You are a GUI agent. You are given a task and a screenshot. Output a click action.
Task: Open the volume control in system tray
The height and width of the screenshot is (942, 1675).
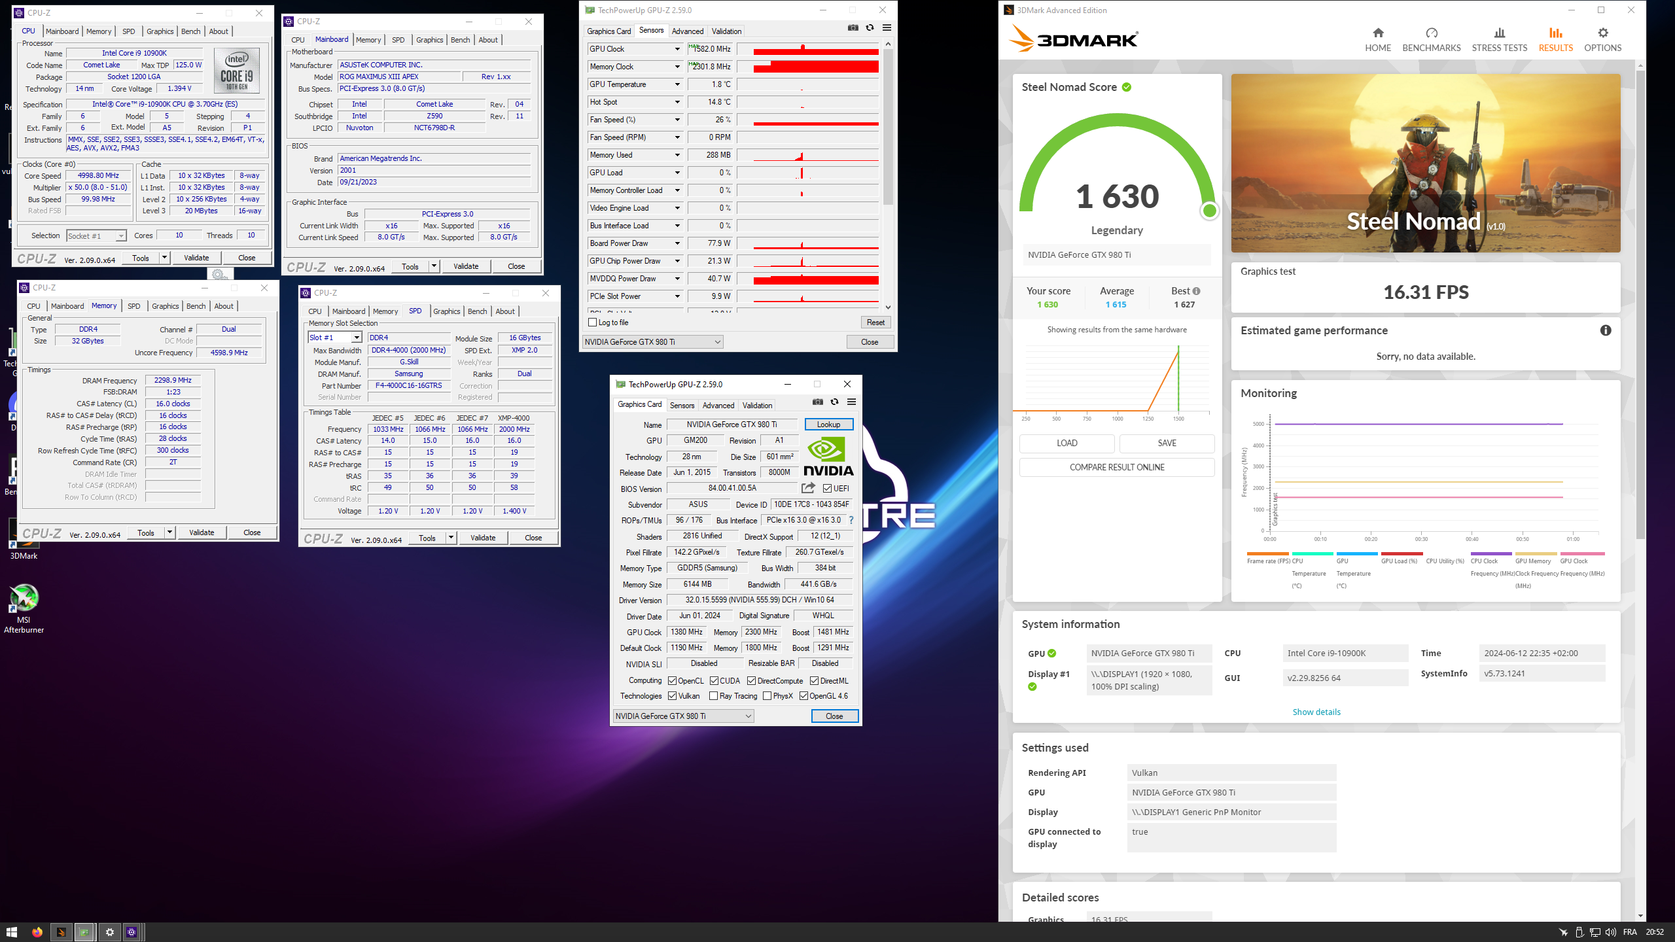tap(1611, 932)
